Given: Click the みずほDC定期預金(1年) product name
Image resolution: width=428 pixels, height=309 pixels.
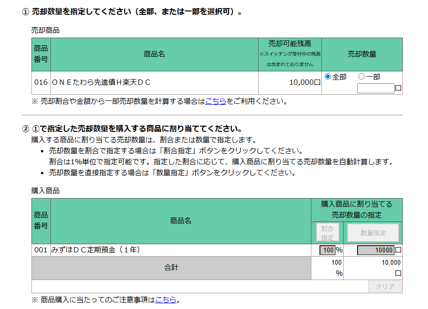Looking at the screenshot, I should coord(97,249).
